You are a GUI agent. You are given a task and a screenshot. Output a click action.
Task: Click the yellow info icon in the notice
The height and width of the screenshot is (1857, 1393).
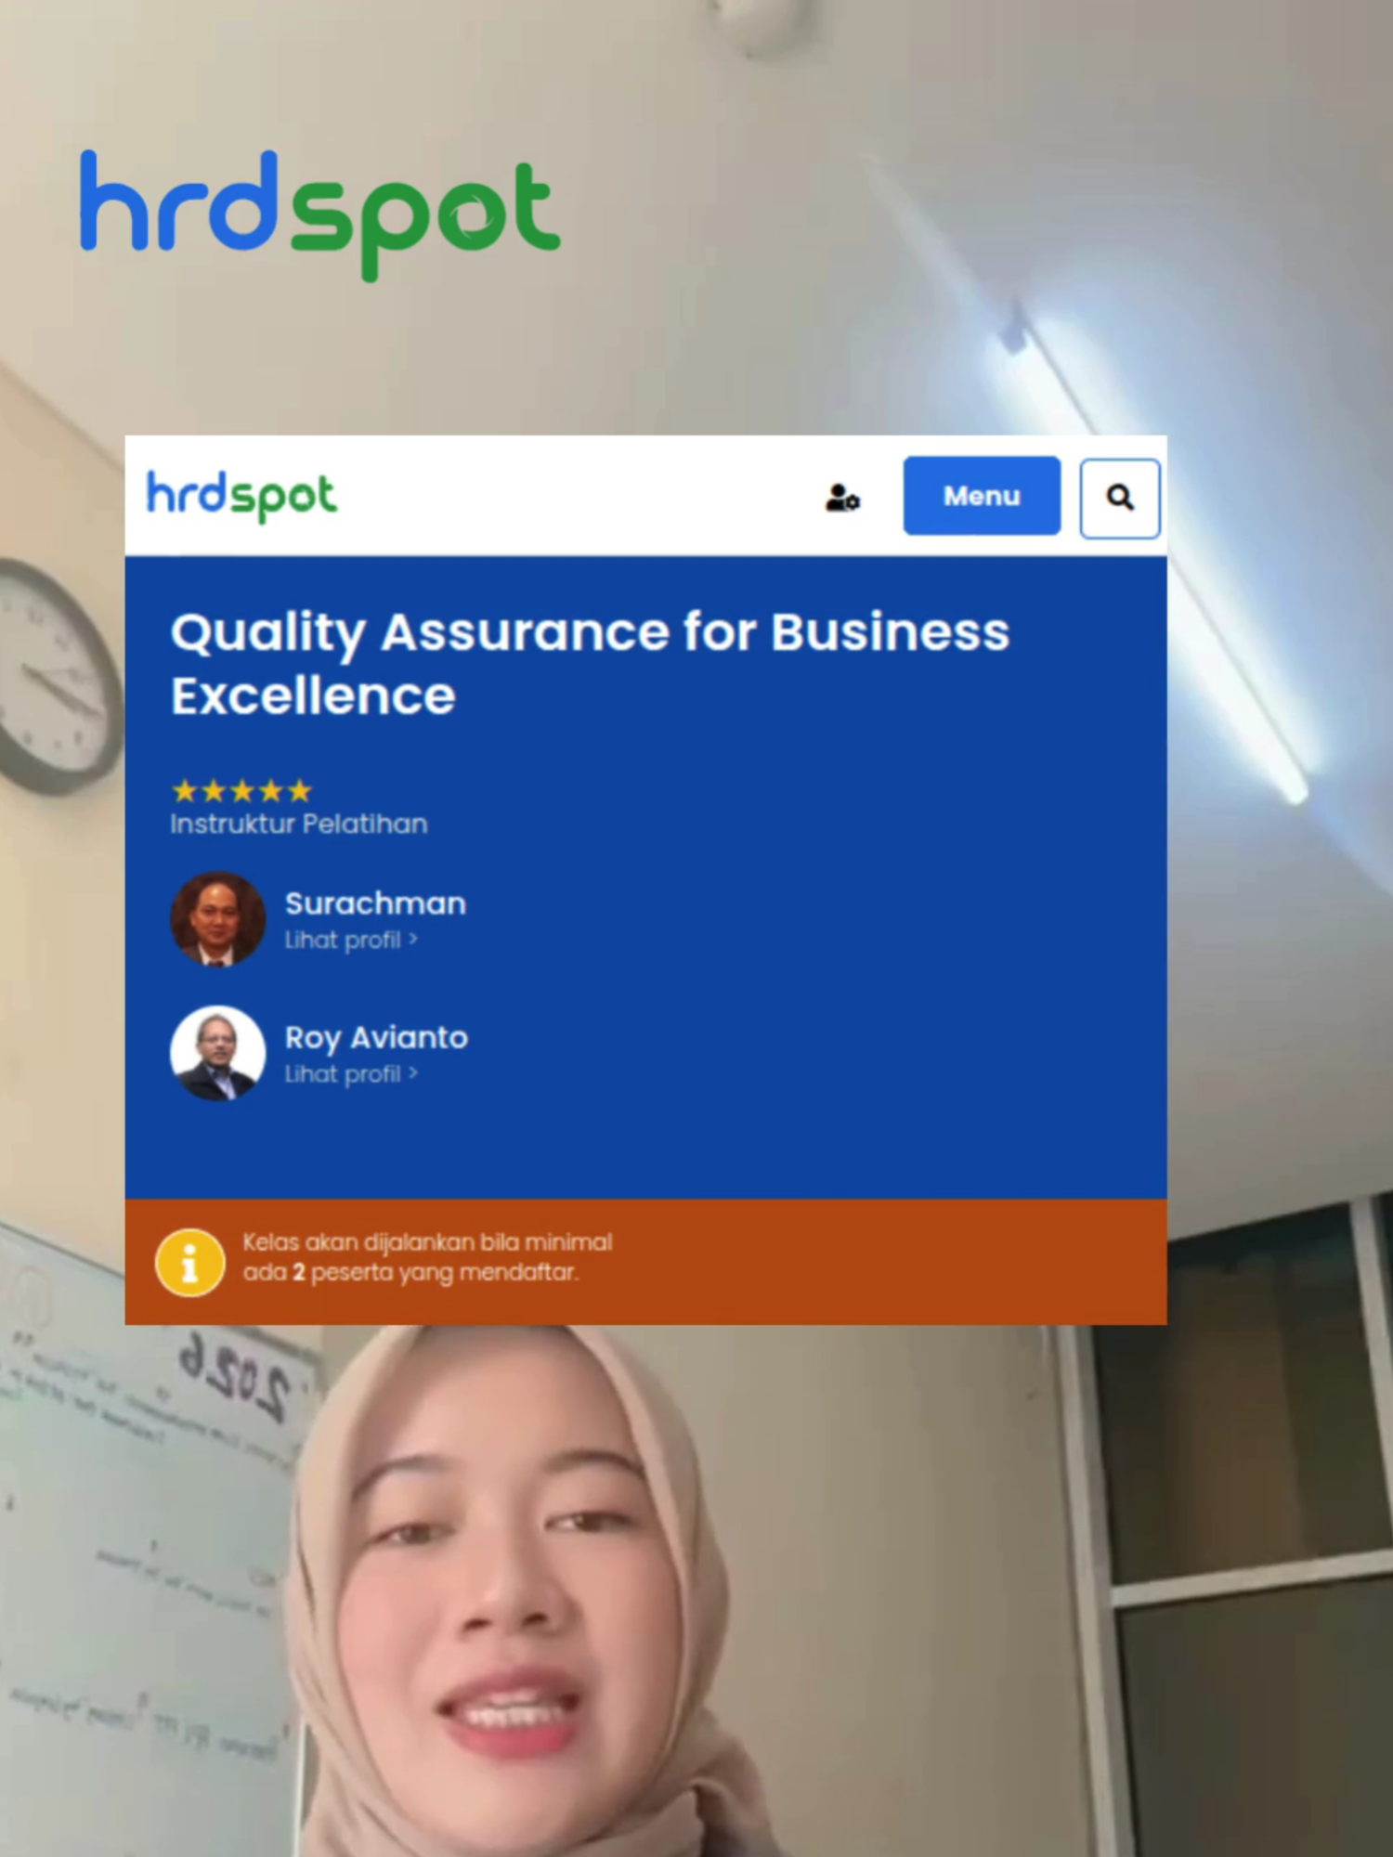(x=190, y=1263)
